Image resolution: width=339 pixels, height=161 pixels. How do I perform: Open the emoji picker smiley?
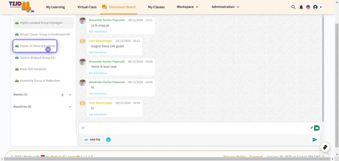point(108,140)
